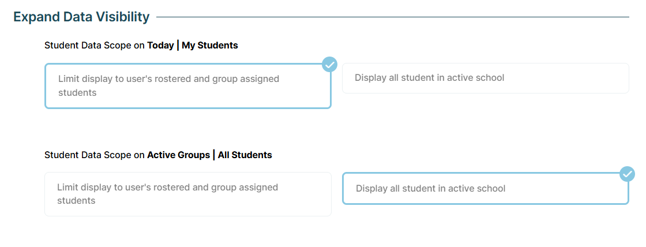Click the Expand Data Visibility heading

point(81,17)
